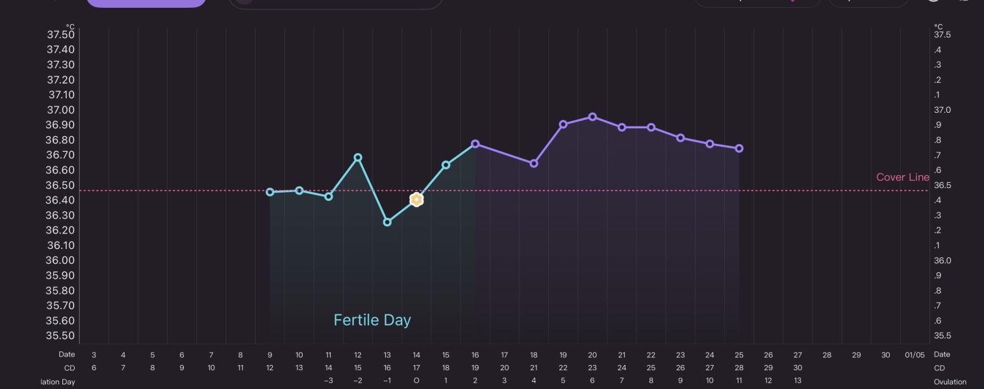Click the first cyan data point on CD 12

(270, 191)
